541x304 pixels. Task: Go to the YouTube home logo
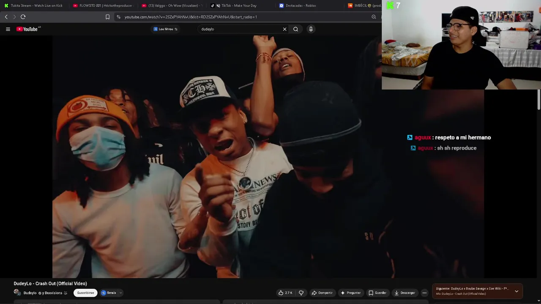point(28,29)
